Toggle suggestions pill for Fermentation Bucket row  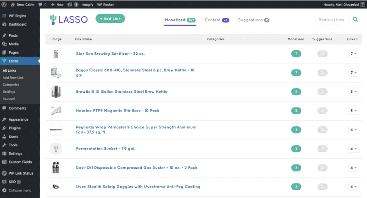point(323,149)
